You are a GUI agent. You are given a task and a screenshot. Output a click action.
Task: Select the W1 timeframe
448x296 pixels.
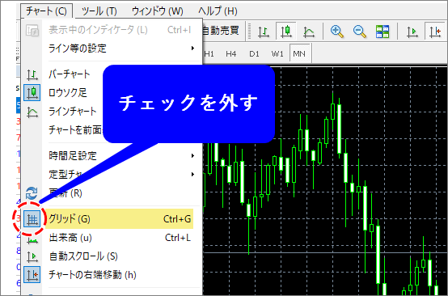tap(277, 53)
